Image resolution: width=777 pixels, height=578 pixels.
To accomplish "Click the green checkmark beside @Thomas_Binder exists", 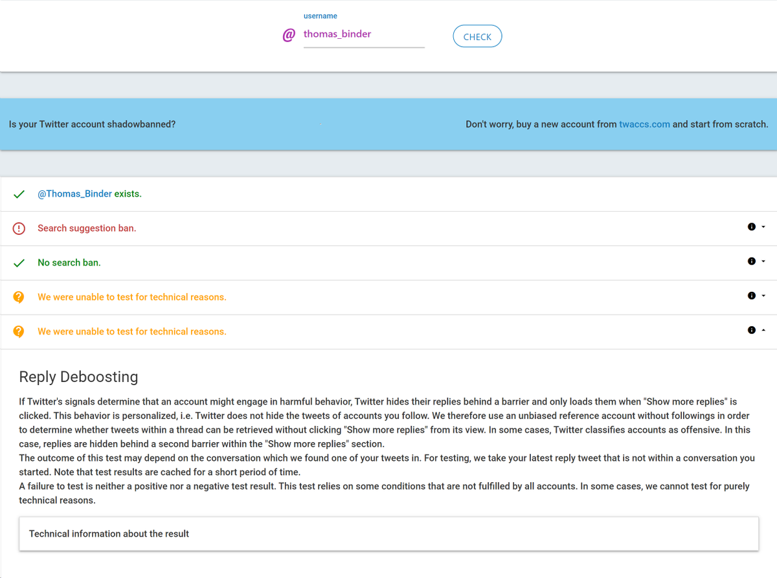I will (19, 194).
